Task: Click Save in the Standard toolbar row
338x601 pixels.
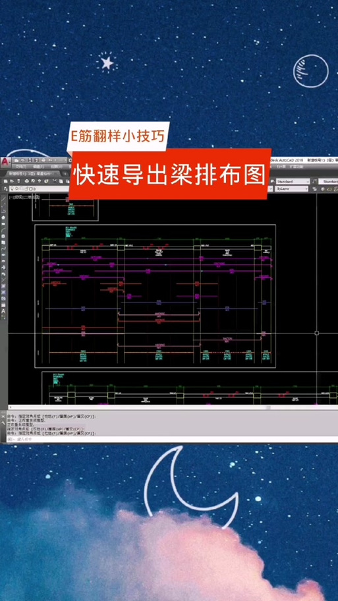Action: point(18,181)
